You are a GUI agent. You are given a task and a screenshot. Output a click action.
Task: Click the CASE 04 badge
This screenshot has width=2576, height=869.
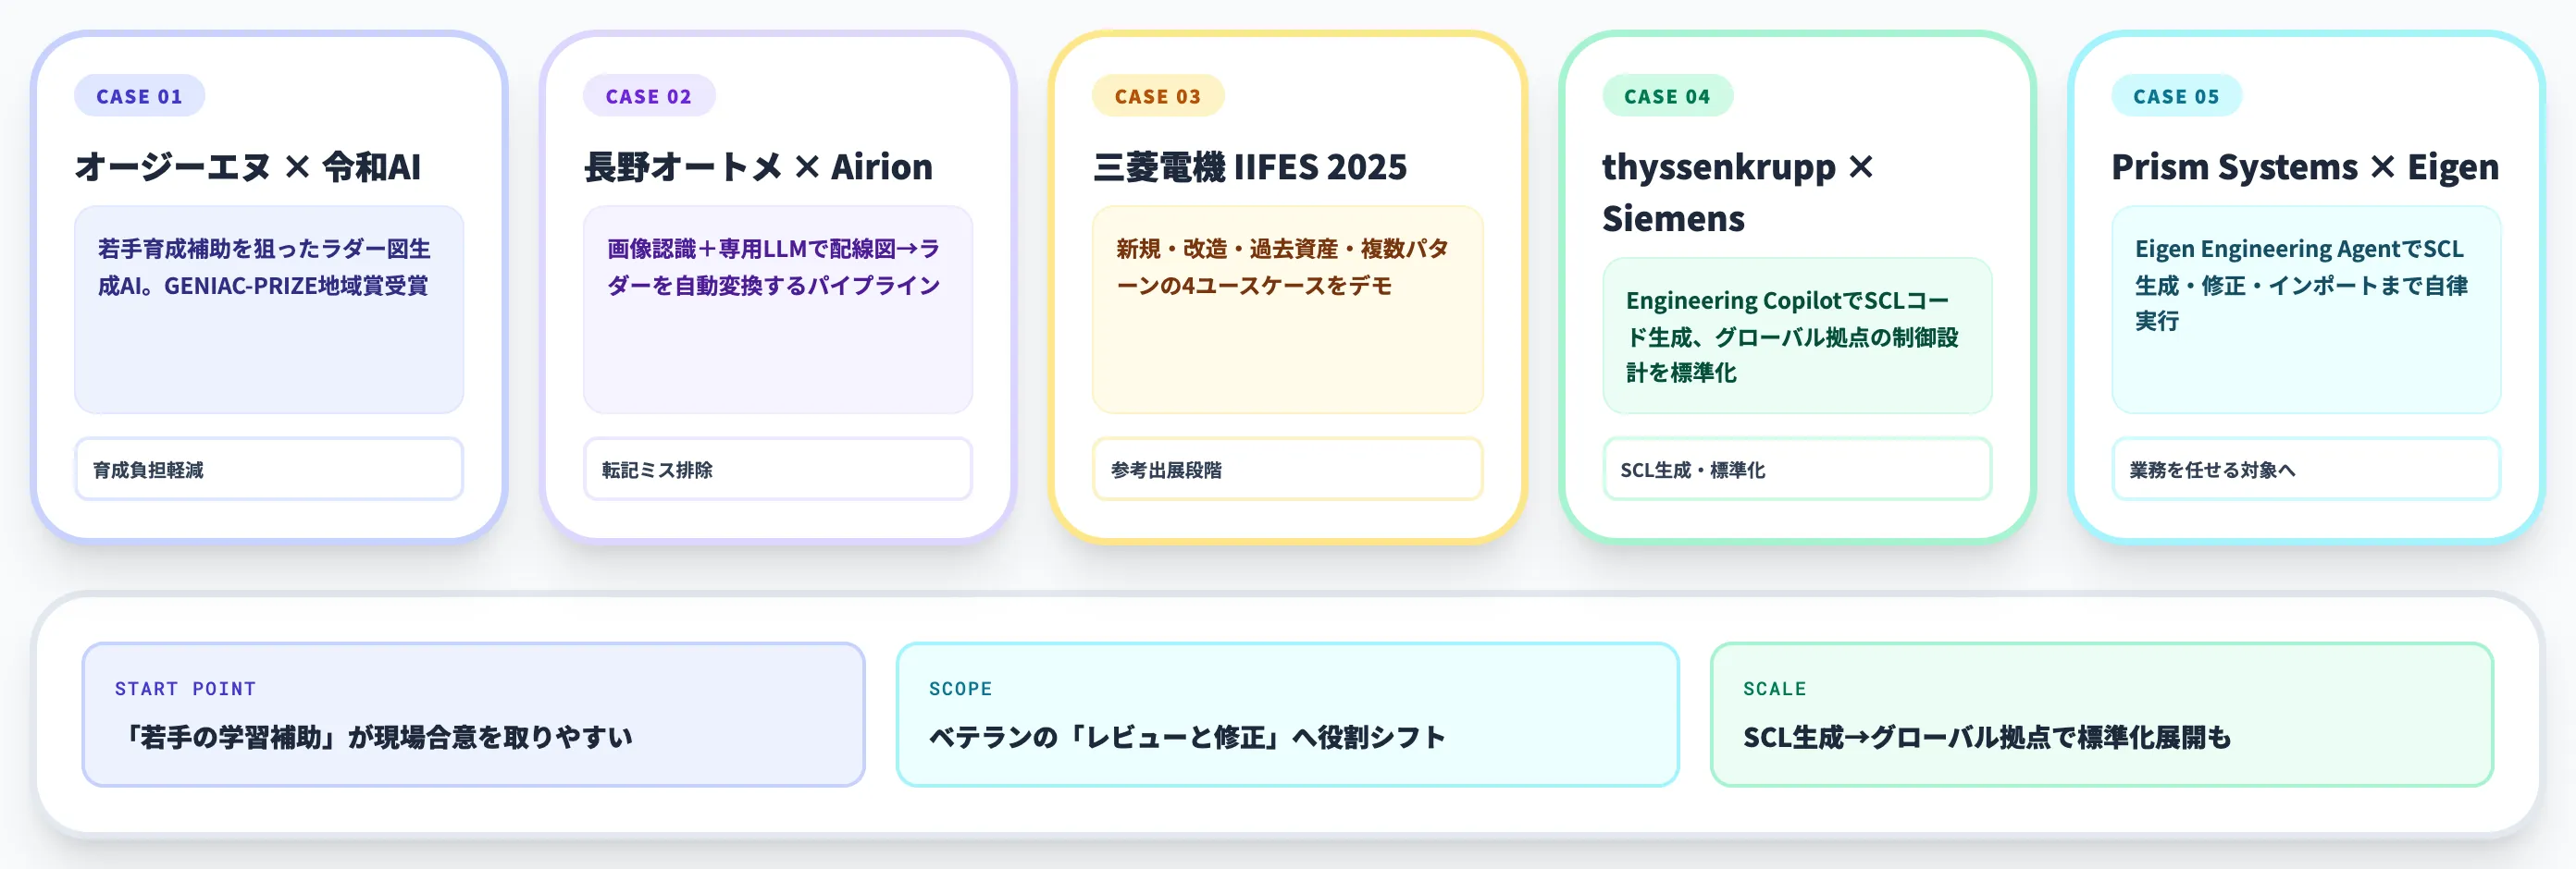(1667, 96)
